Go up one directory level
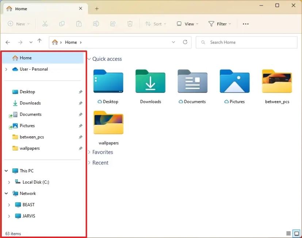Screen dimensions: 302x238 pyautogui.click(x=39, y=42)
